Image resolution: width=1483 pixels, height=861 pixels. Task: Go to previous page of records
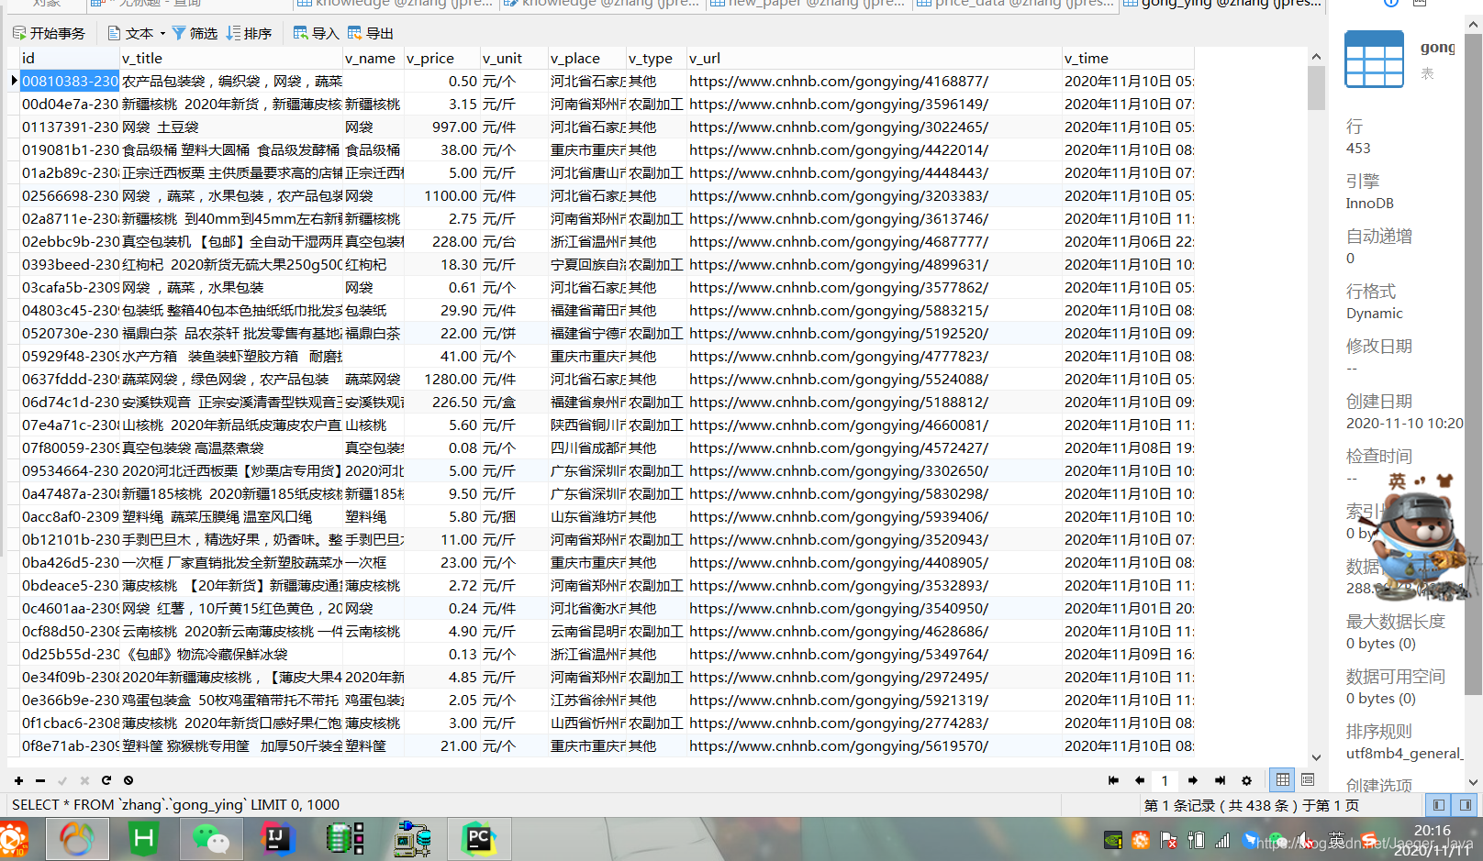tap(1140, 780)
